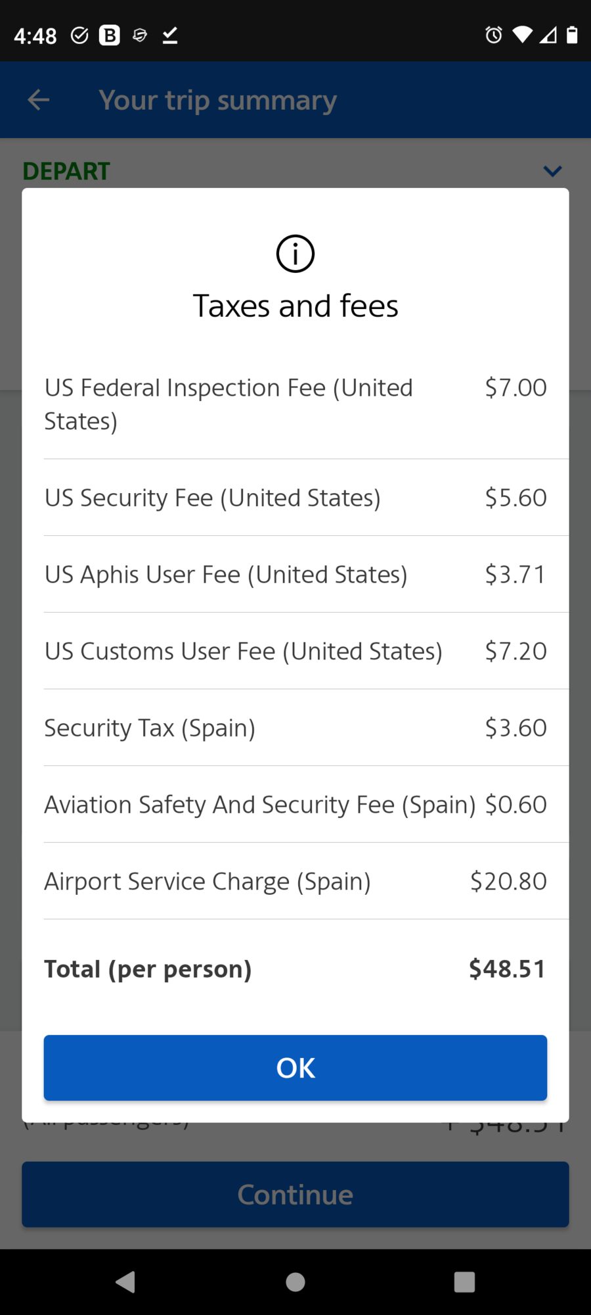Tap the back arrow in header

tap(39, 100)
